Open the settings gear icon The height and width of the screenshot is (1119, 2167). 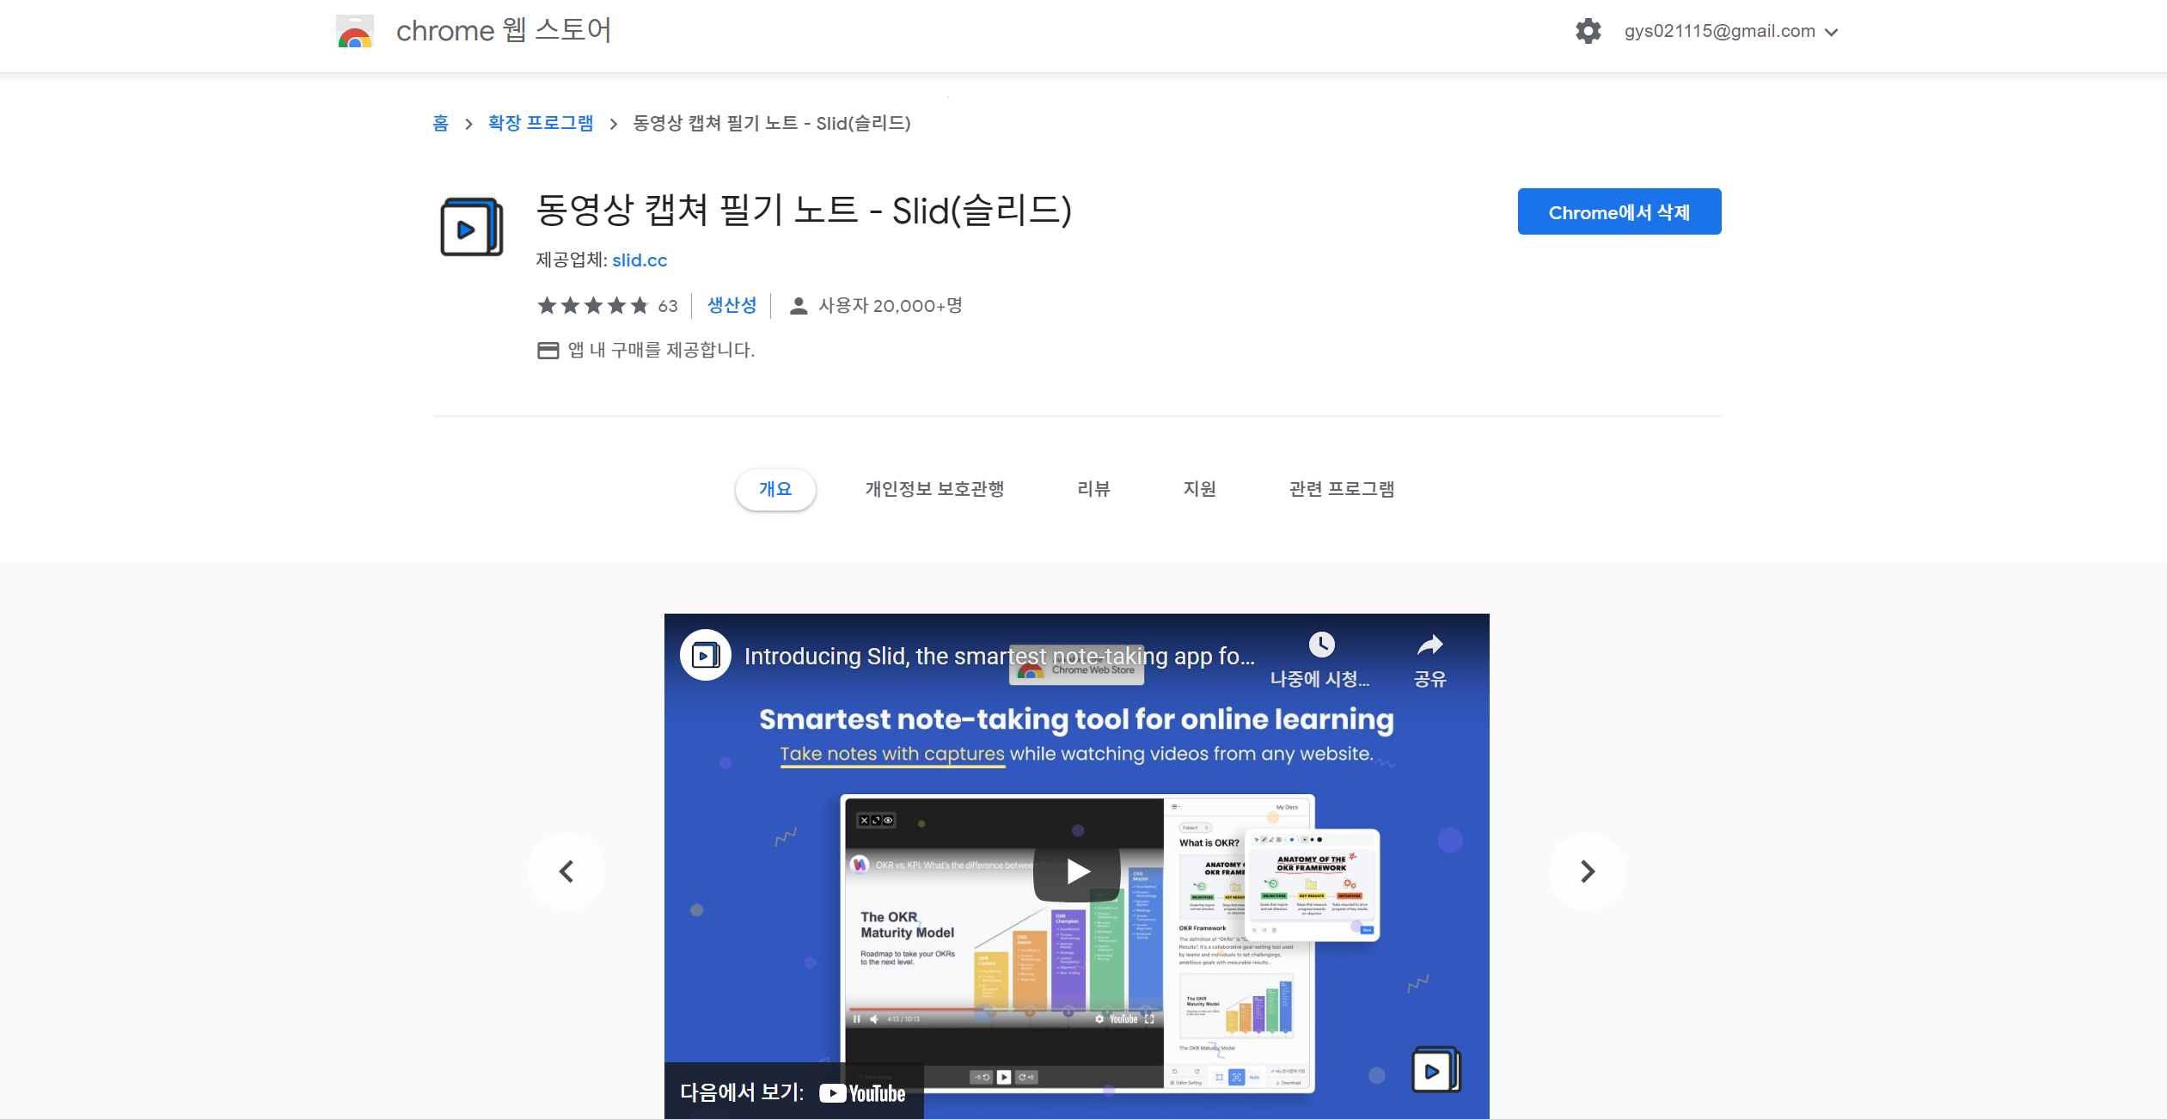[1588, 32]
